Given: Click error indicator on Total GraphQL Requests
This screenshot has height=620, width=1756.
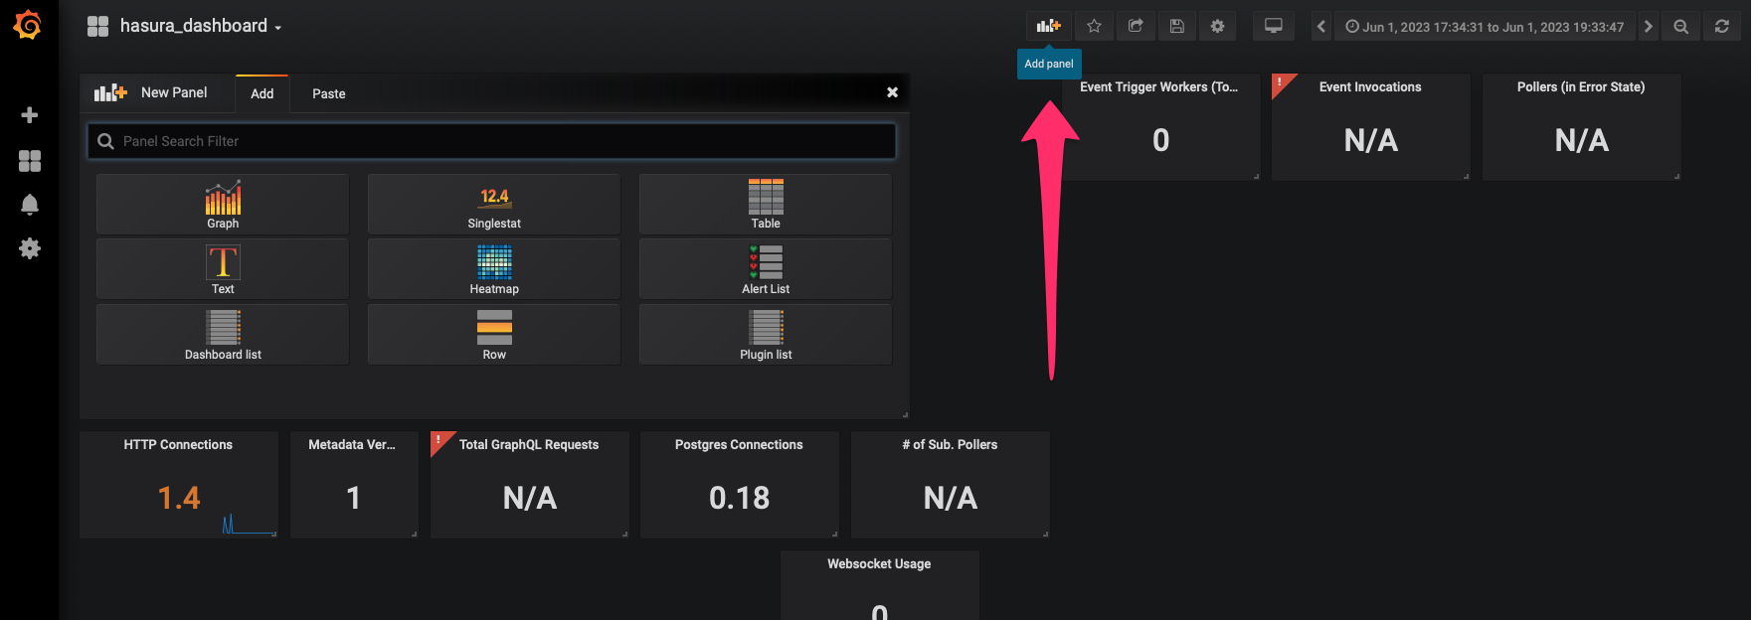Looking at the screenshot, I should tap(439, 440).
